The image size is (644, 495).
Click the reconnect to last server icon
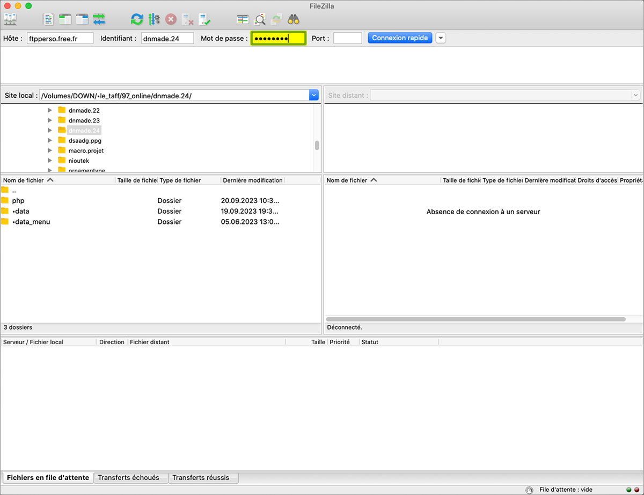pyautogui.click(x=204, y=19)
